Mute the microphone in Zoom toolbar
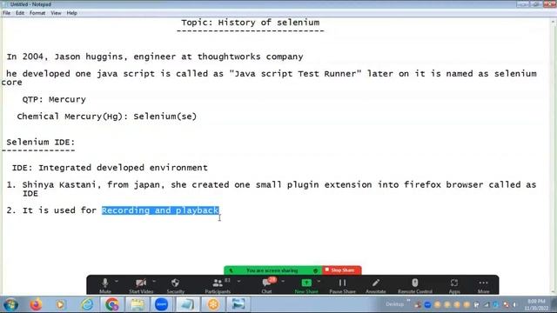 [x=105, y=285]
